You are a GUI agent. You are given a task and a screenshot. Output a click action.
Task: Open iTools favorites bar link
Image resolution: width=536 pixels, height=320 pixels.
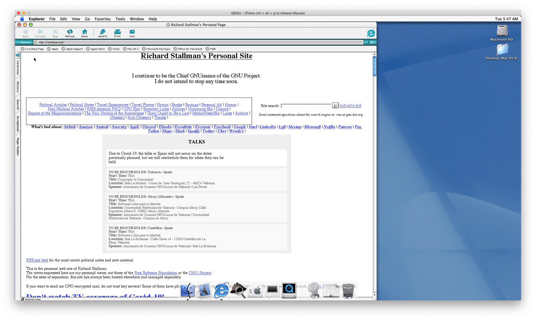coord(114,49)
